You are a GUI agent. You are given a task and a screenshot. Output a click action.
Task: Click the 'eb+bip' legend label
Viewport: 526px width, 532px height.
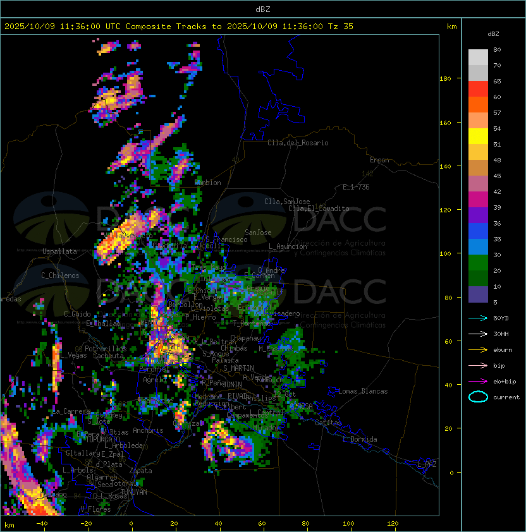(505, 382)
